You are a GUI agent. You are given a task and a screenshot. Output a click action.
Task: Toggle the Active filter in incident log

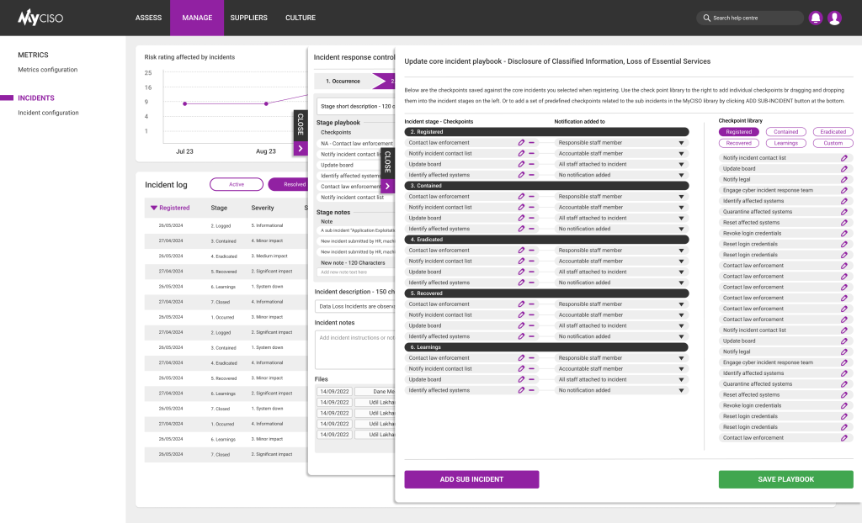point(236,184)
